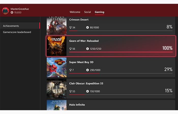Open the Halo Infinite game entry
178x114 pixels.
78,105
